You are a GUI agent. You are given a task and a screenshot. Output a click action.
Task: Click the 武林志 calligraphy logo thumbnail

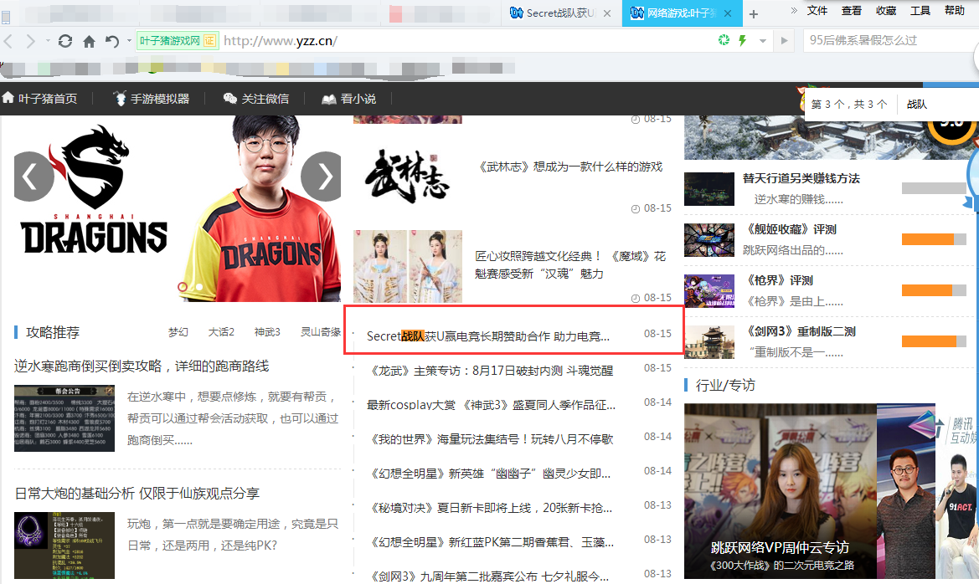click(408, 177)
